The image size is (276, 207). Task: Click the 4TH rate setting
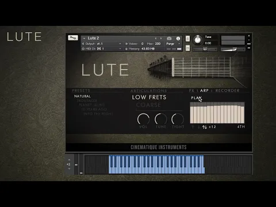click(241, 126)
